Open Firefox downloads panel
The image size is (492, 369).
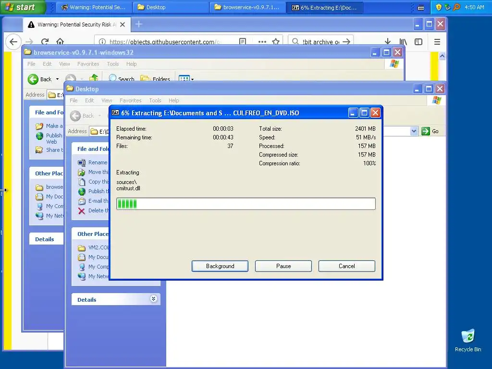(x=388, y=42)
